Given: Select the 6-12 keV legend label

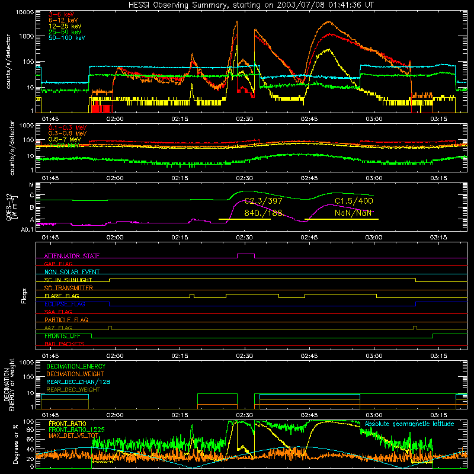Looking at the screenshot, I should point(63,20).
